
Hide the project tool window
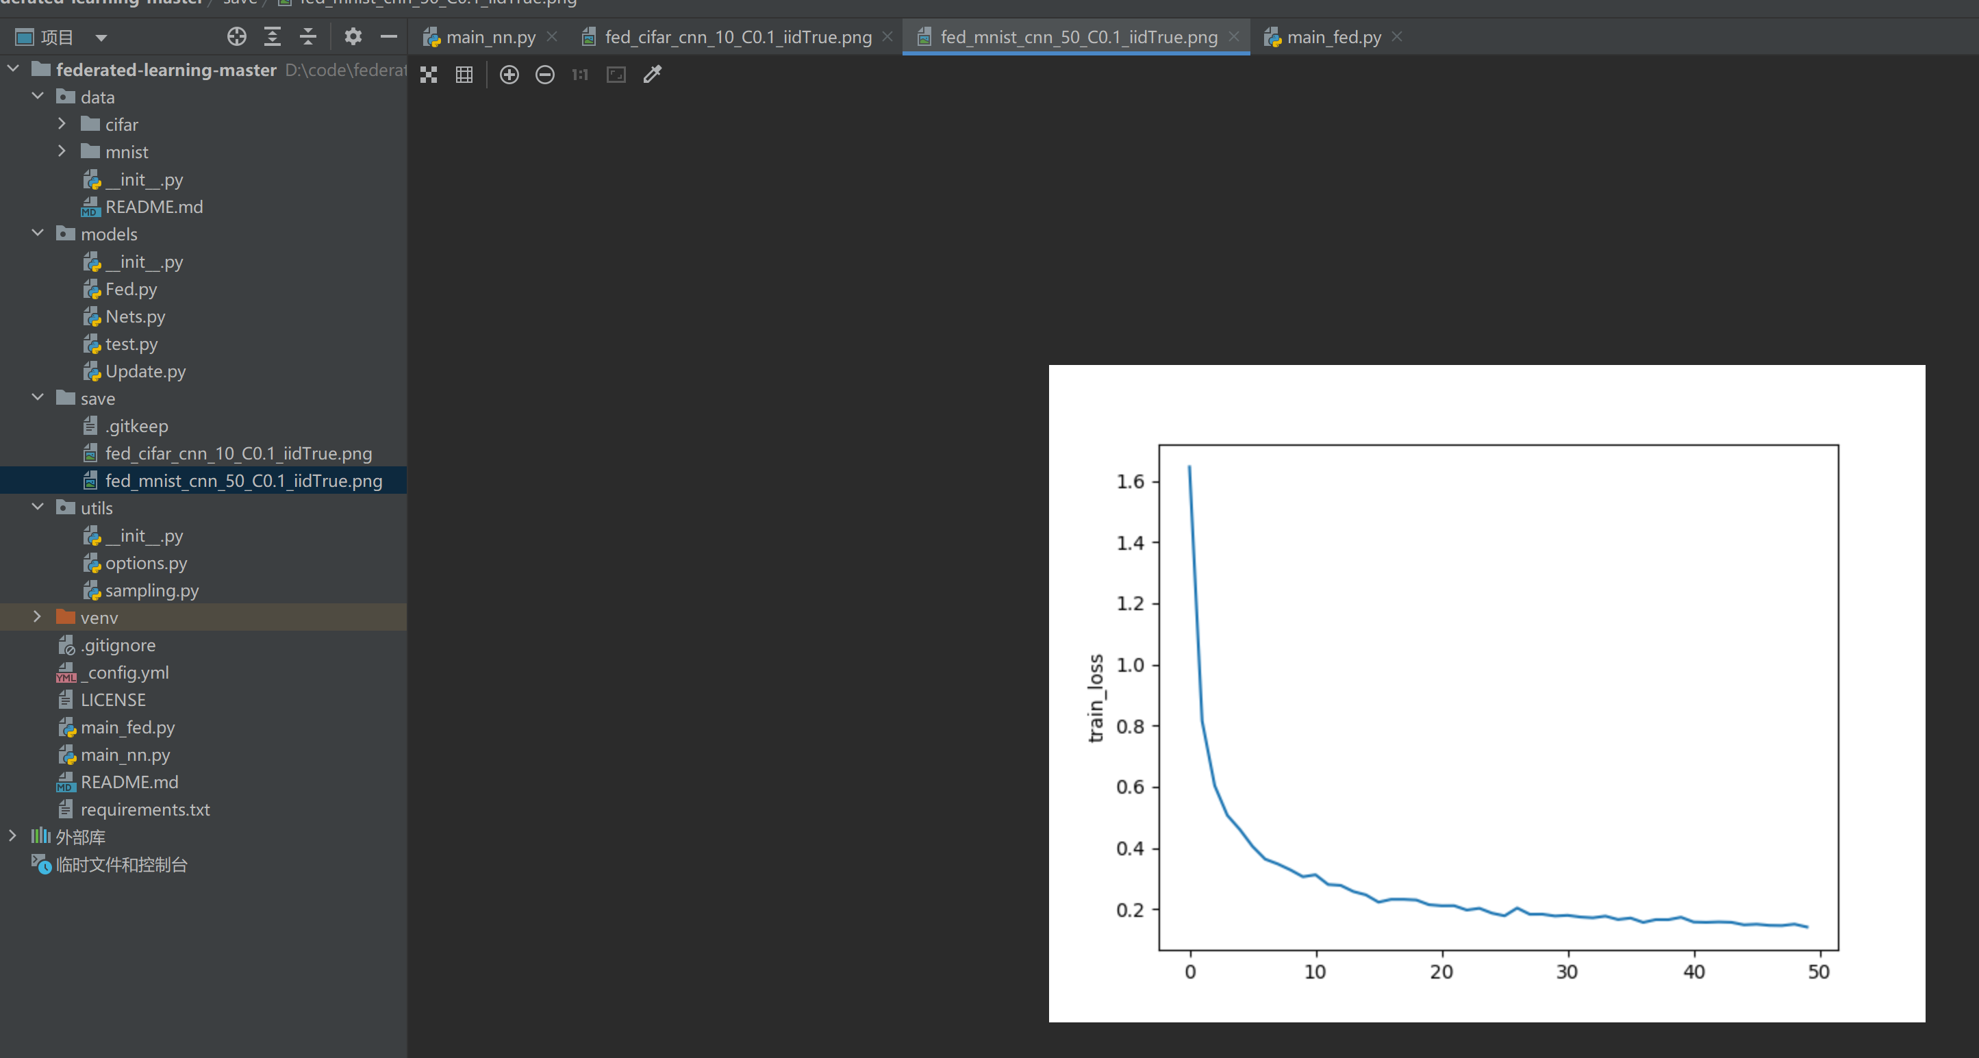coord(389,36)
